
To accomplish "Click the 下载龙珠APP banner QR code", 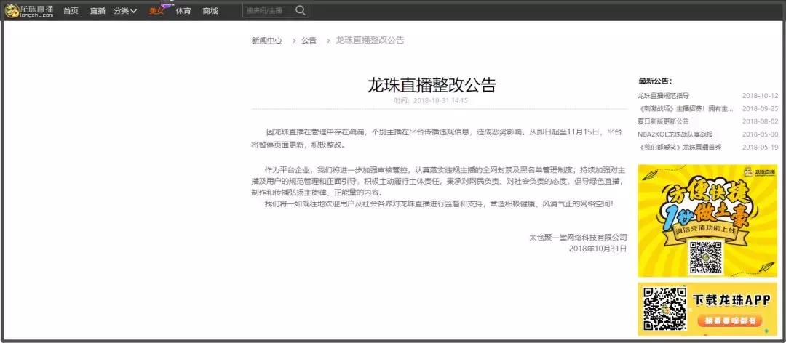I will 664,308.
